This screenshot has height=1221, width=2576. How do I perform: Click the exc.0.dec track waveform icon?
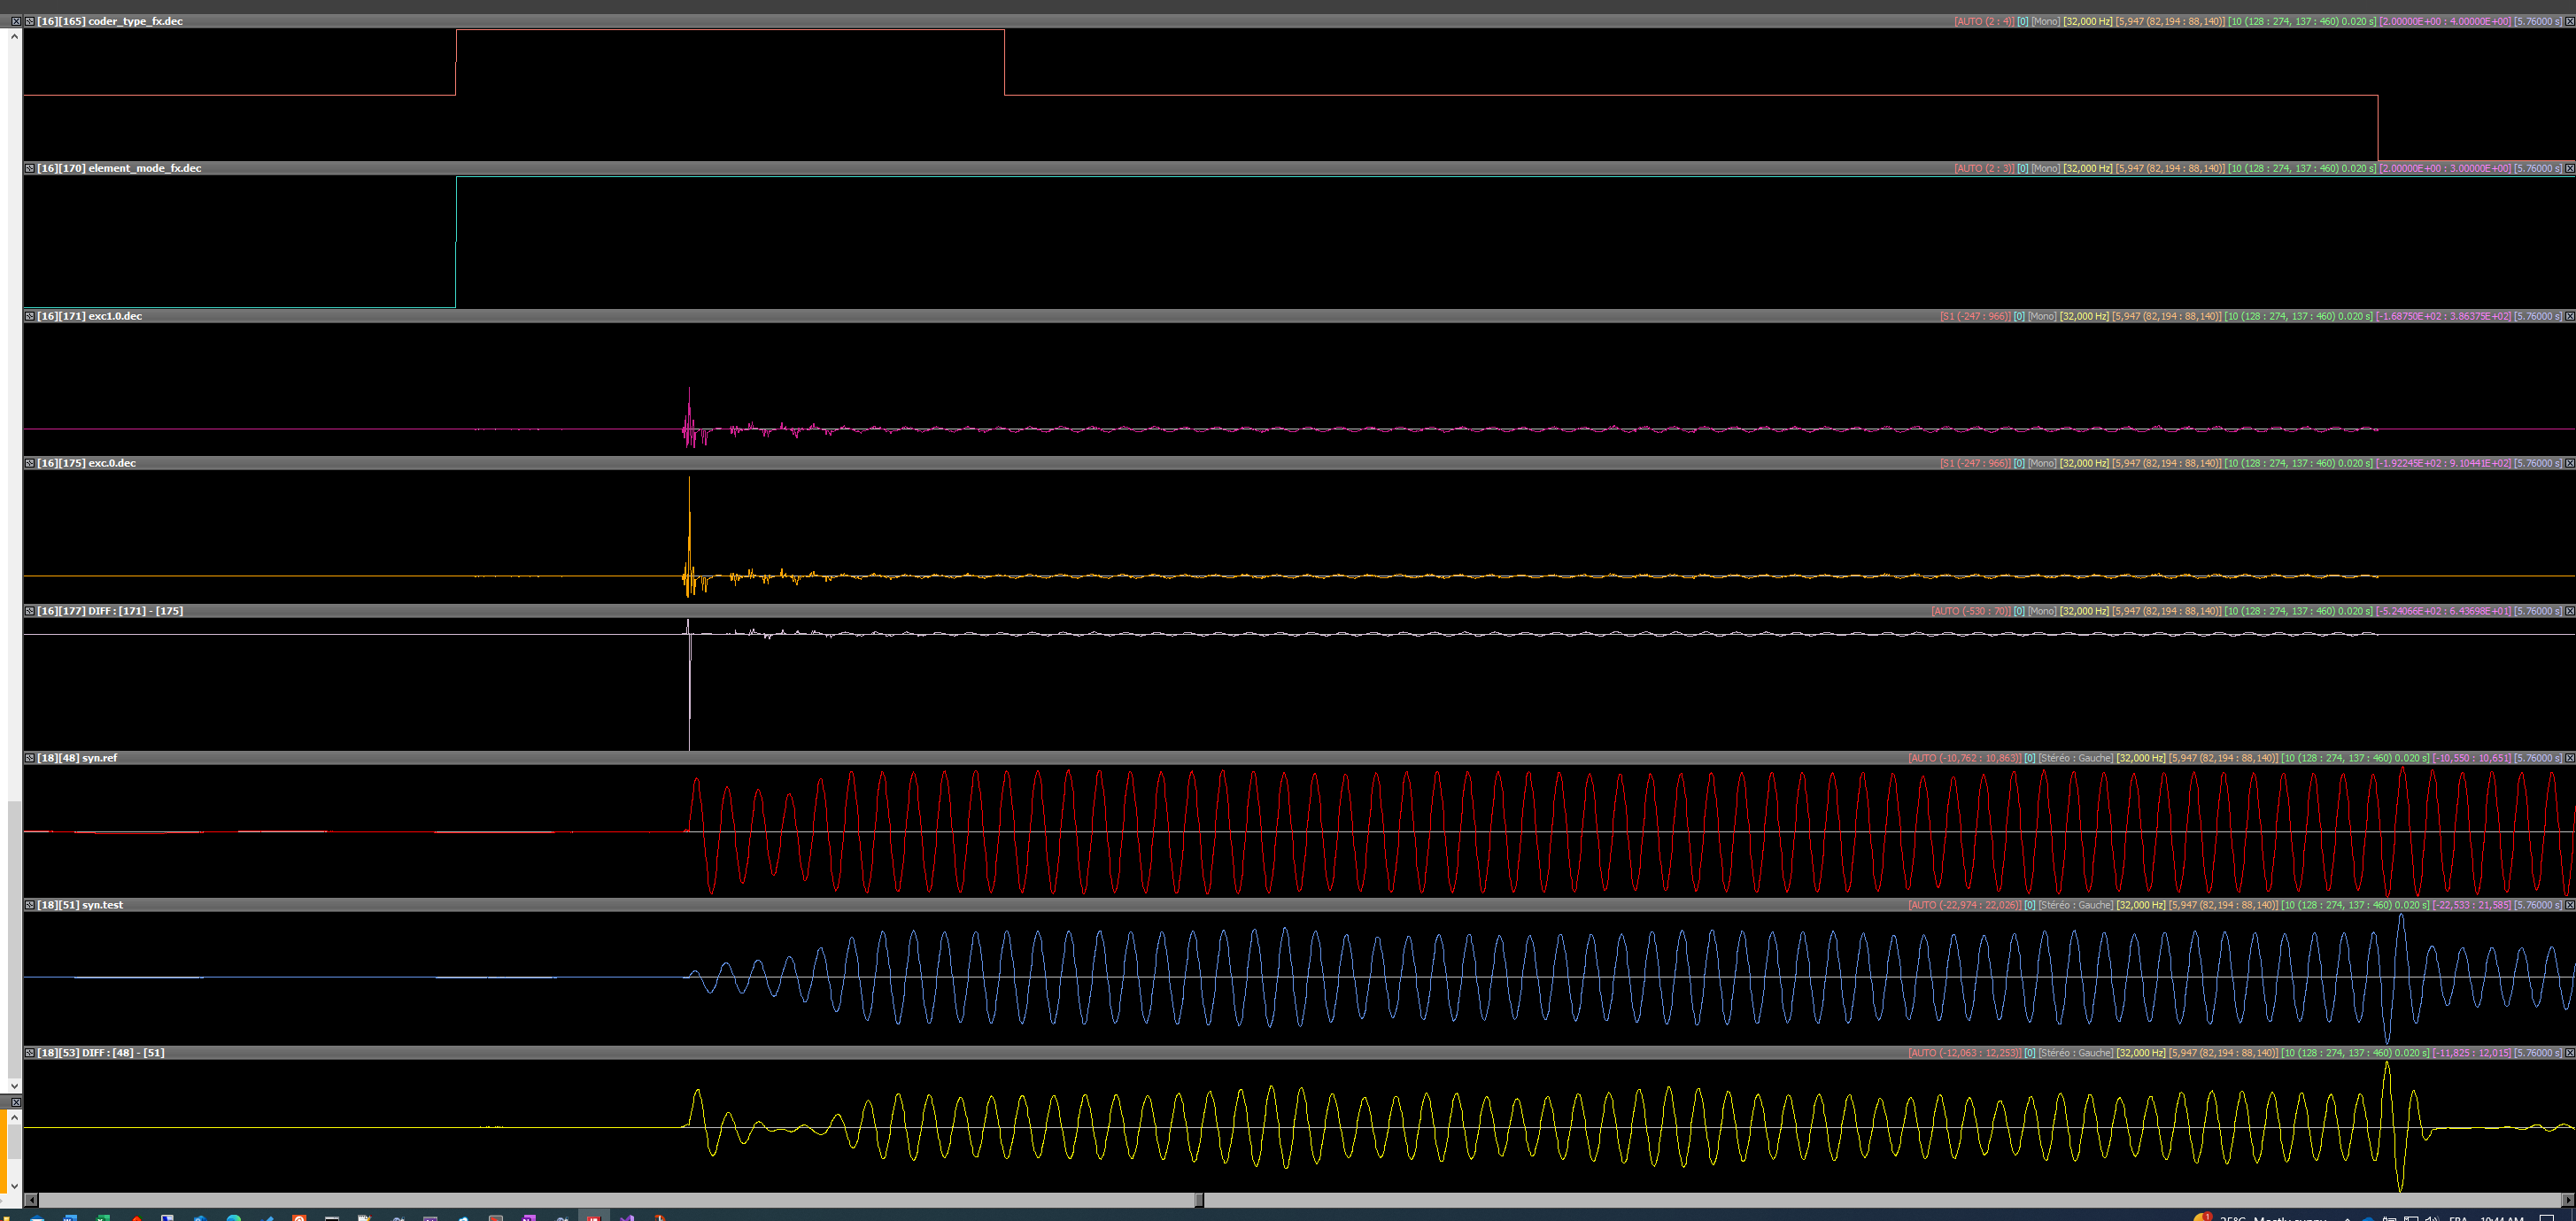(30, 463)
